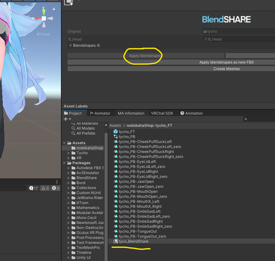Select the tycho_PB asset icon
The image size is (275, 261).
click(x=116, y=136)
